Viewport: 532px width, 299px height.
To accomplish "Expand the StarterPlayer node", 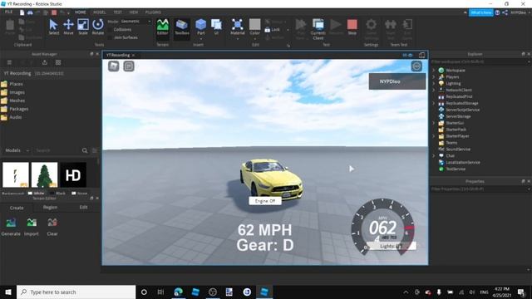I will pos(434,136).
